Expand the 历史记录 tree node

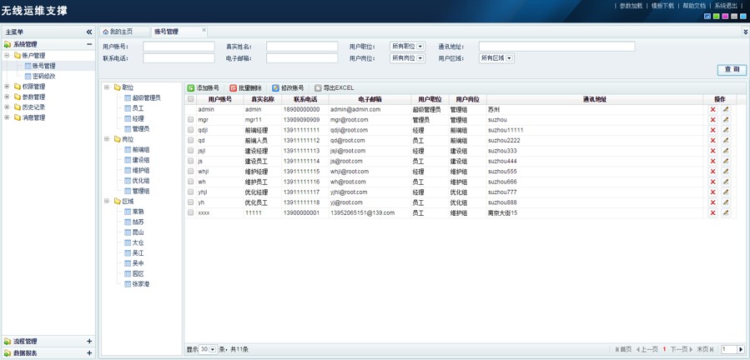[x=8, y=107]
